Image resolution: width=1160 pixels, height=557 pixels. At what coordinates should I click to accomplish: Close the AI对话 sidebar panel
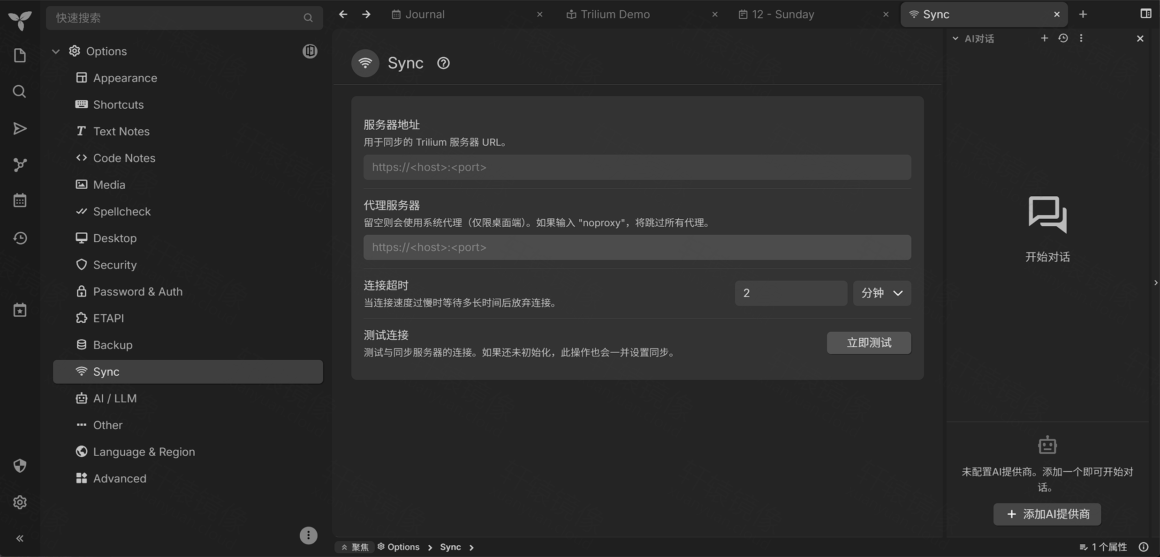coord(1140,38)
